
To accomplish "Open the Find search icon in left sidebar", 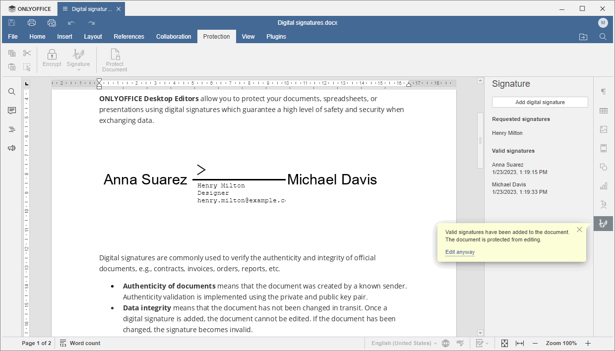I will (x=11, y=92).
